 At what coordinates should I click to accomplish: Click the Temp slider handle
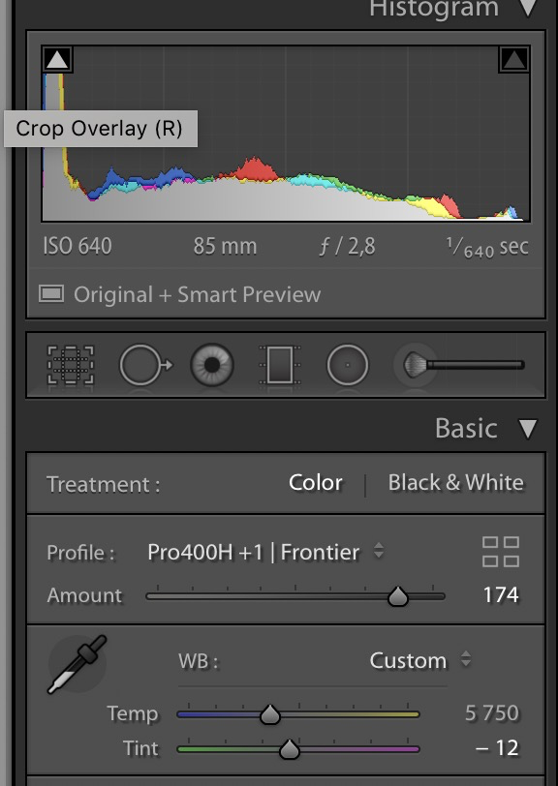tap(270, 713)
